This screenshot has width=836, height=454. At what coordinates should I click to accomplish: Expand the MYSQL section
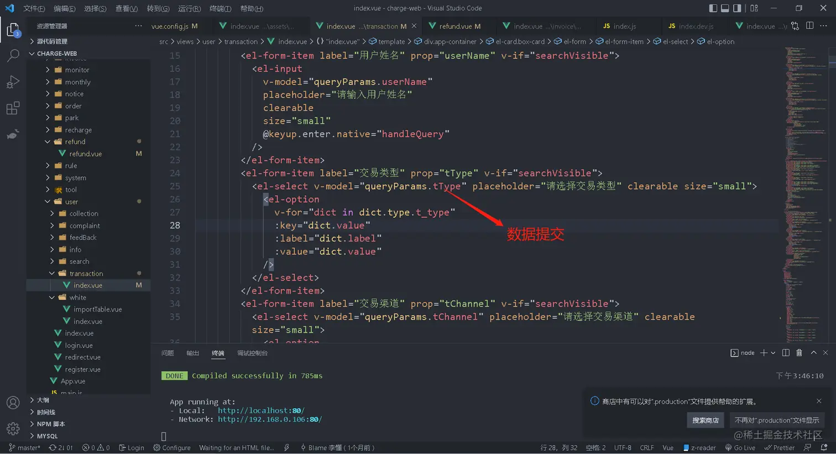click(x=88, y=436)
